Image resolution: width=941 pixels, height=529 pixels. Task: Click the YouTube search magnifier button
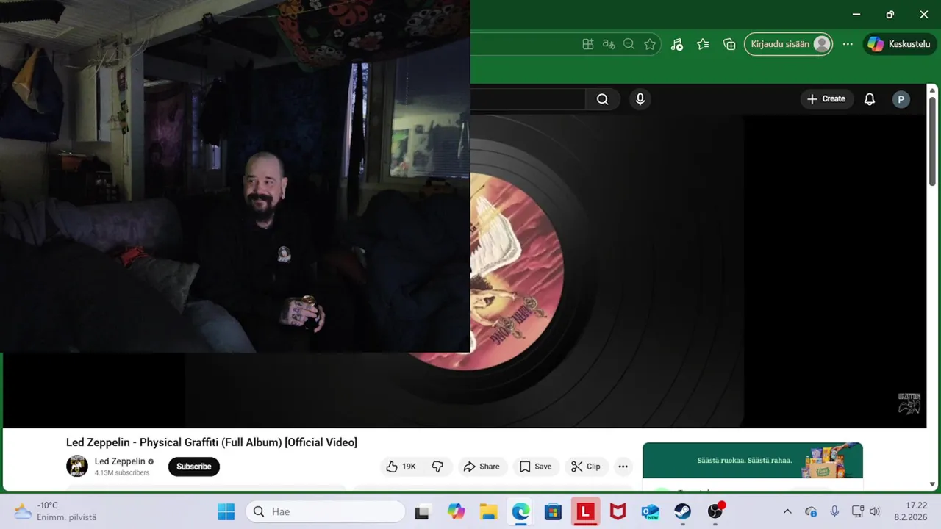point(603,99)
